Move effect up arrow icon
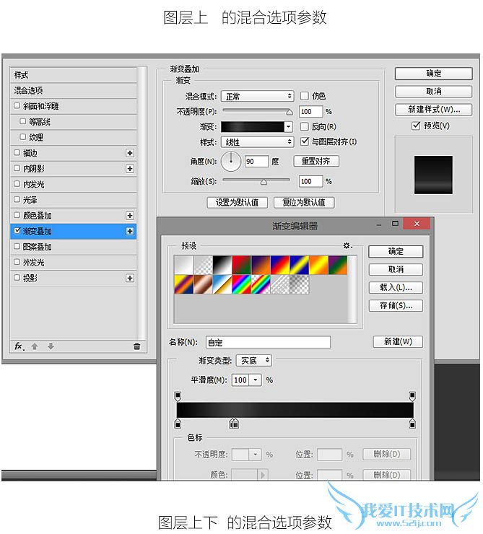The image size is (483, 534). [x=35, y=346]
